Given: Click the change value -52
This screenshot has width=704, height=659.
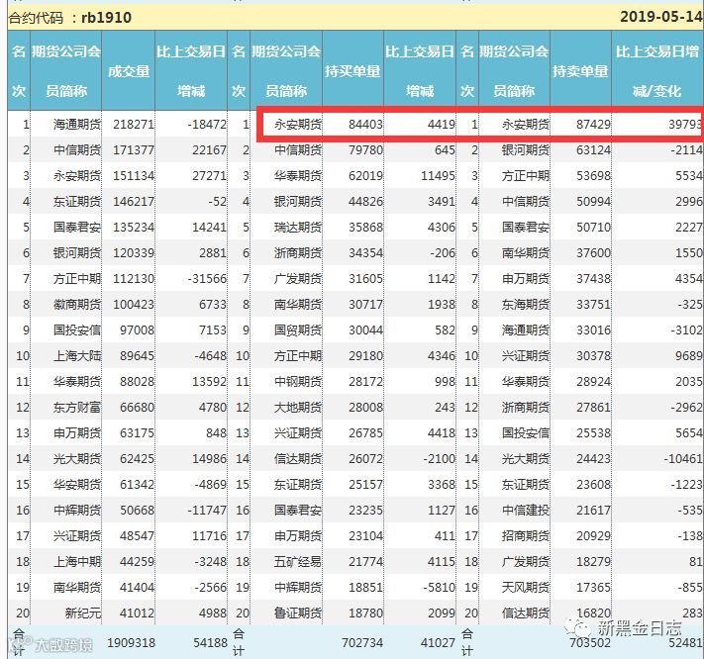Looking at the screenshot, I should tap(218, 202).
